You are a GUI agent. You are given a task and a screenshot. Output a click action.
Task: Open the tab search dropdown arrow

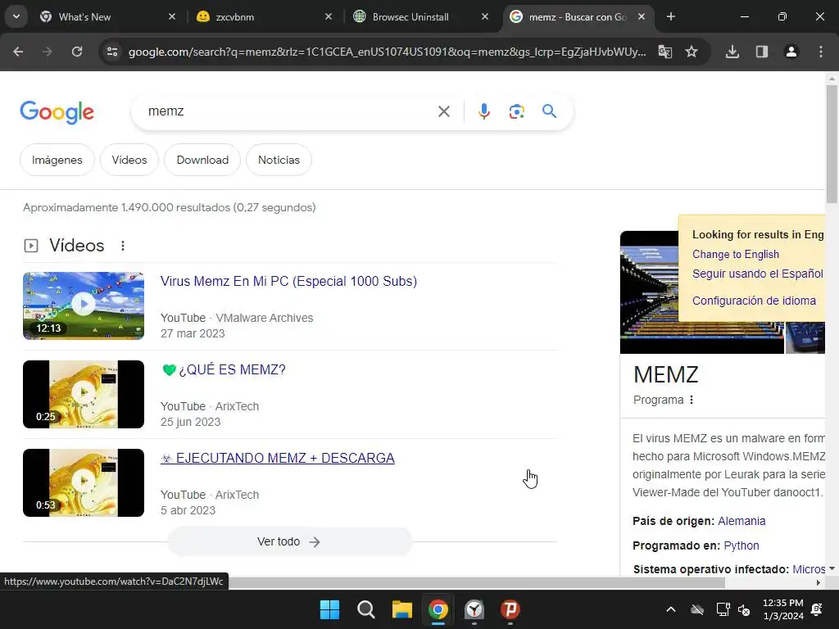click(16, 16)
